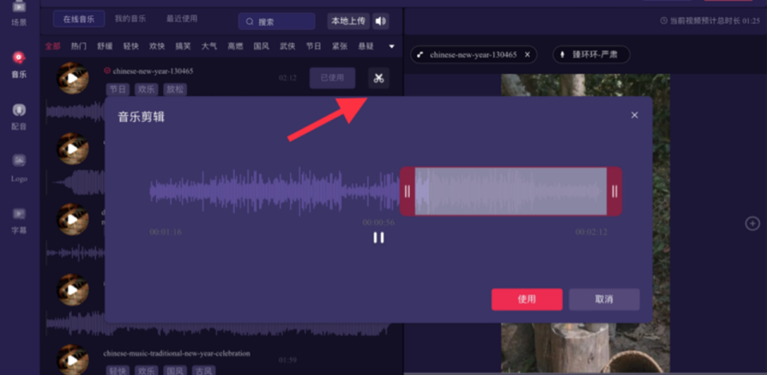Click the 使用 button in the dialog
The image size is (767, 375).
527,299
